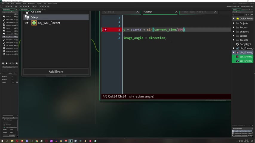Image resolution: width=255 pixels, height=143 pixels.
Task: Open target manager icon at top right
Action: pyautogui.click(x=252, y=7)
